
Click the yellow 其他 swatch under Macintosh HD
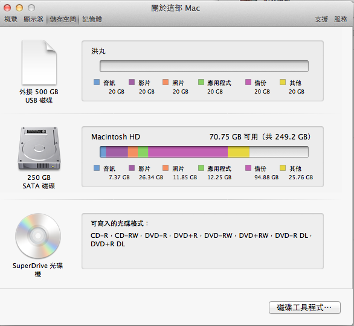tap(283, 168)
